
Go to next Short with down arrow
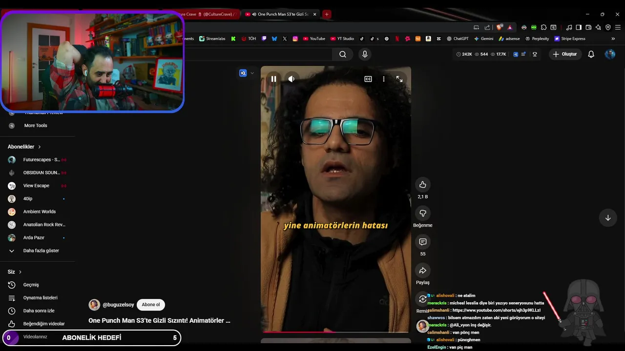pos(608,218)
